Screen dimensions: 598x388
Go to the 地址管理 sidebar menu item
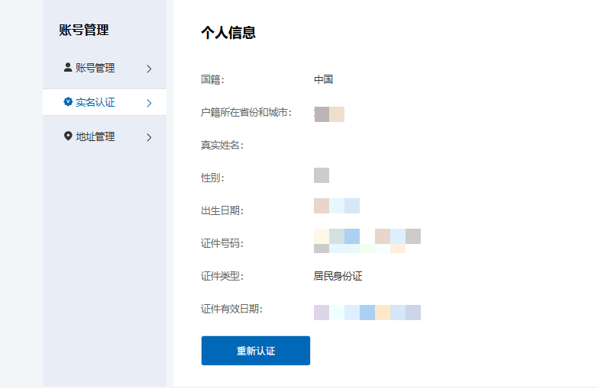95,137
